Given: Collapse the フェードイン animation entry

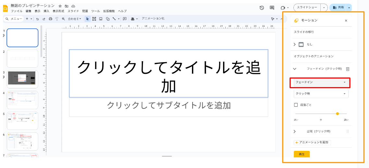Looking at the screenshot, I should pos(294,69).
